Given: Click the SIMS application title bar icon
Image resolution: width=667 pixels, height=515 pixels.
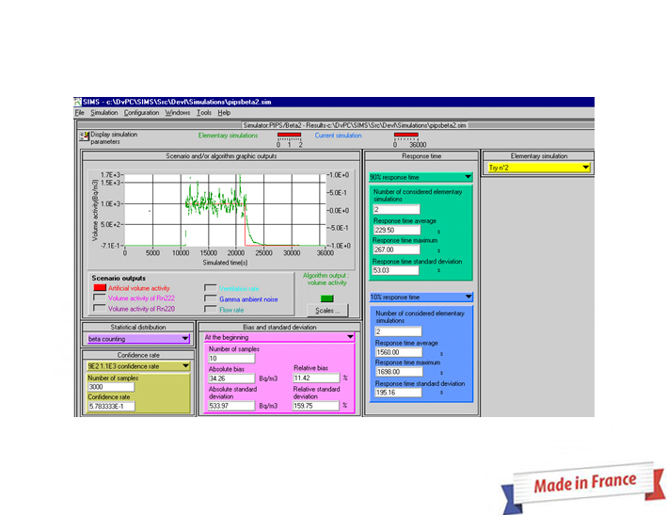Looking at the screenshot, I should point(78,101).
